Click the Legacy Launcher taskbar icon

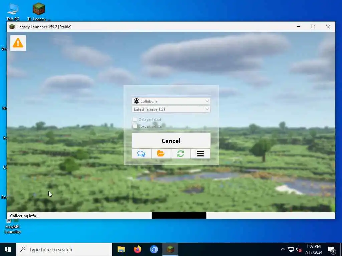click(170, 249)
